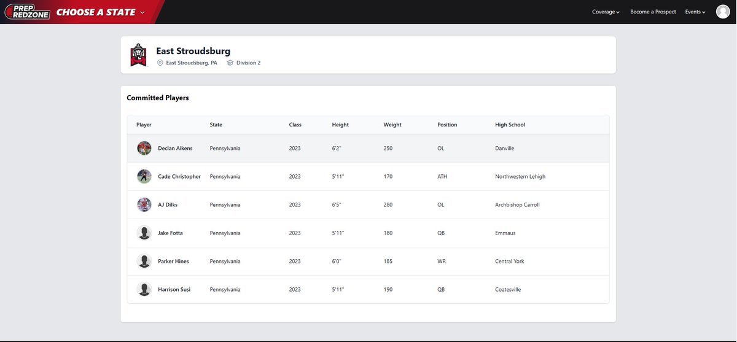Click the East Stroudsburg heading

[x=193, y=51]
